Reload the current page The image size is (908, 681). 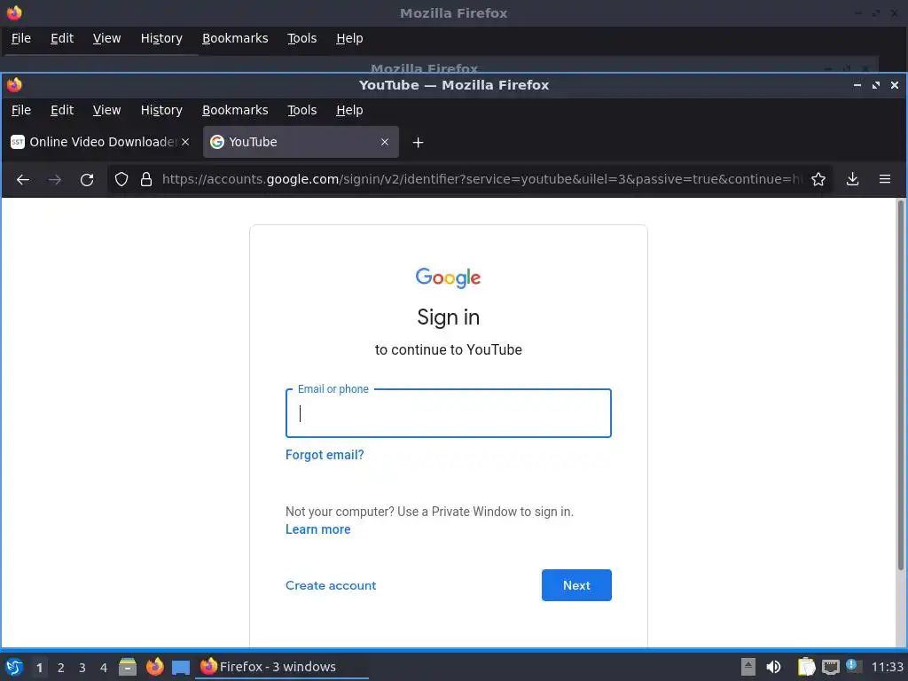(87, 179)
